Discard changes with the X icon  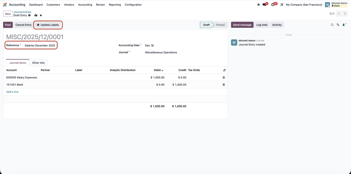40,15
